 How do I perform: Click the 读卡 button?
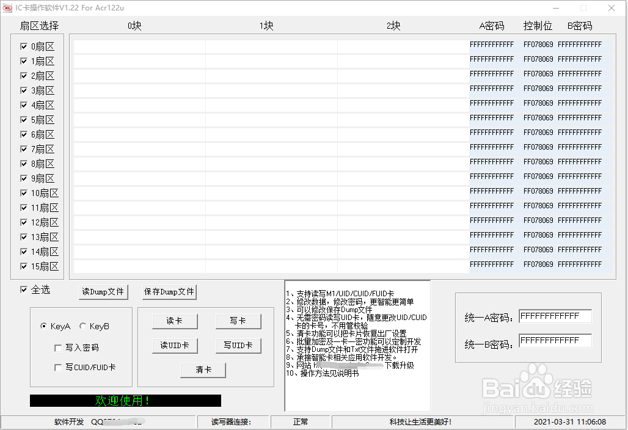175,321
